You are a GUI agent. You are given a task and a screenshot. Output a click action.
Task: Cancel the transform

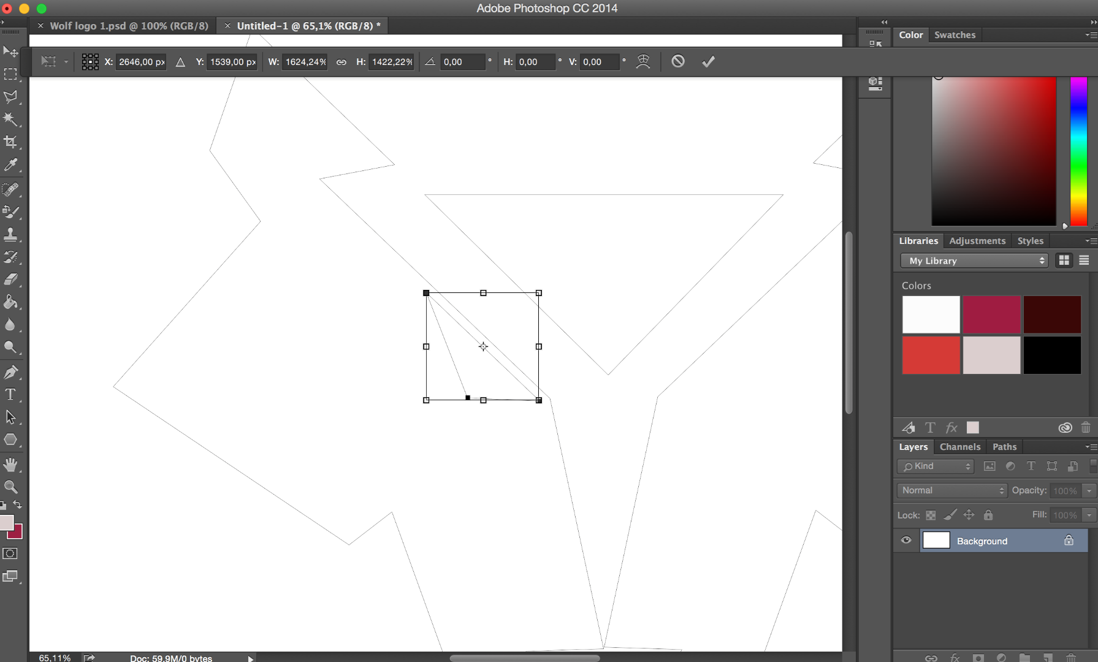point(678,61)
